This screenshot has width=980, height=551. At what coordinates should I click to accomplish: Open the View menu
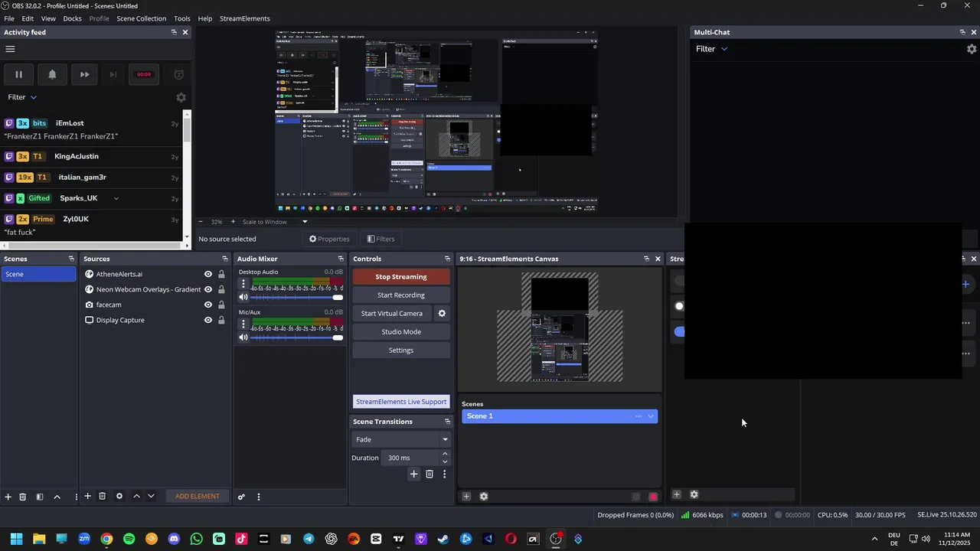pos(48,18)
